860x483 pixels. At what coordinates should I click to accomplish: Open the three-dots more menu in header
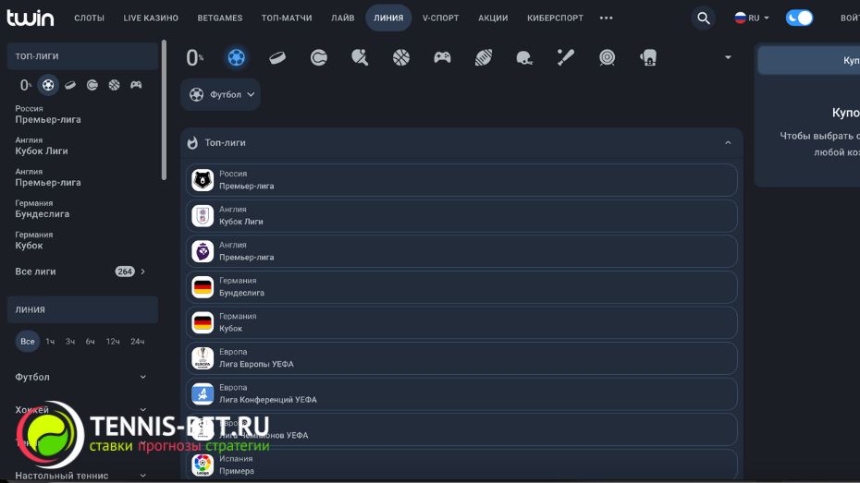[606, 18]
